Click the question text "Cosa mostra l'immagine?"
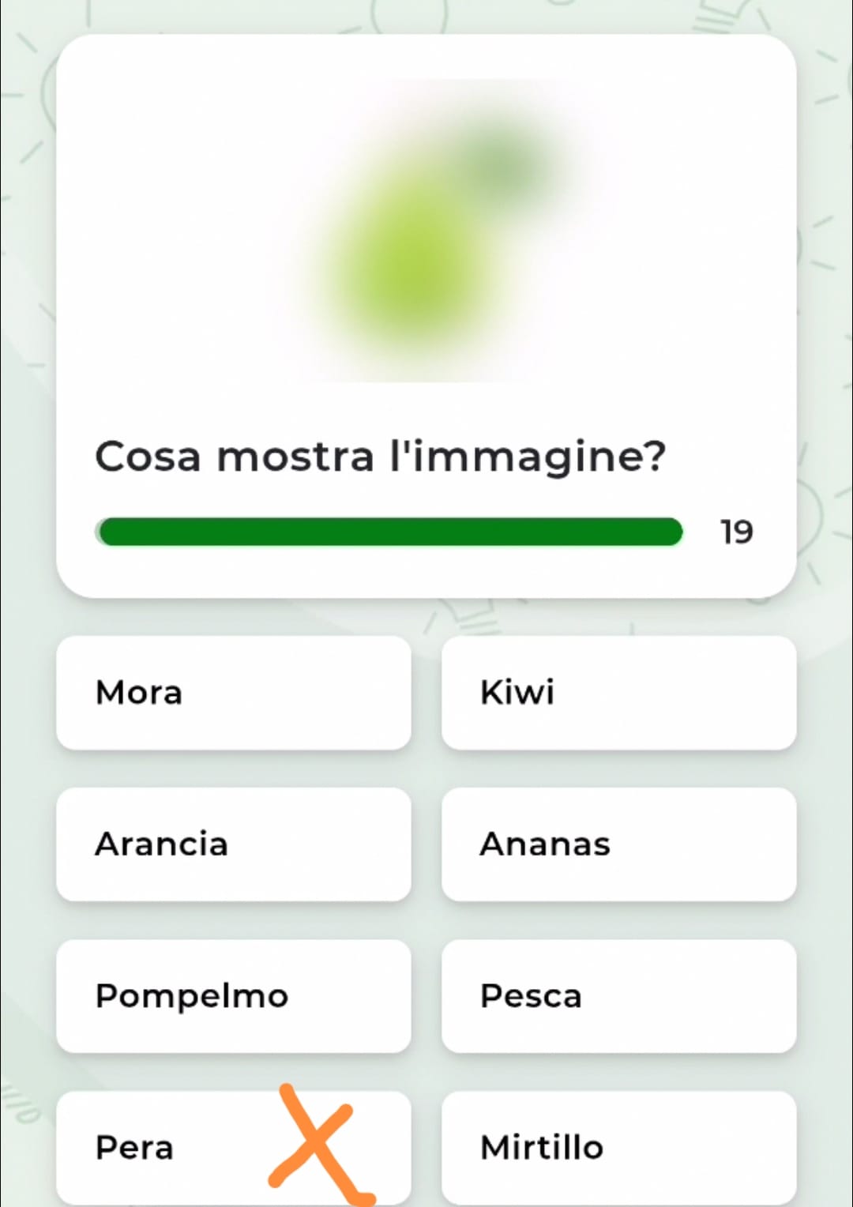 point(380,457)
